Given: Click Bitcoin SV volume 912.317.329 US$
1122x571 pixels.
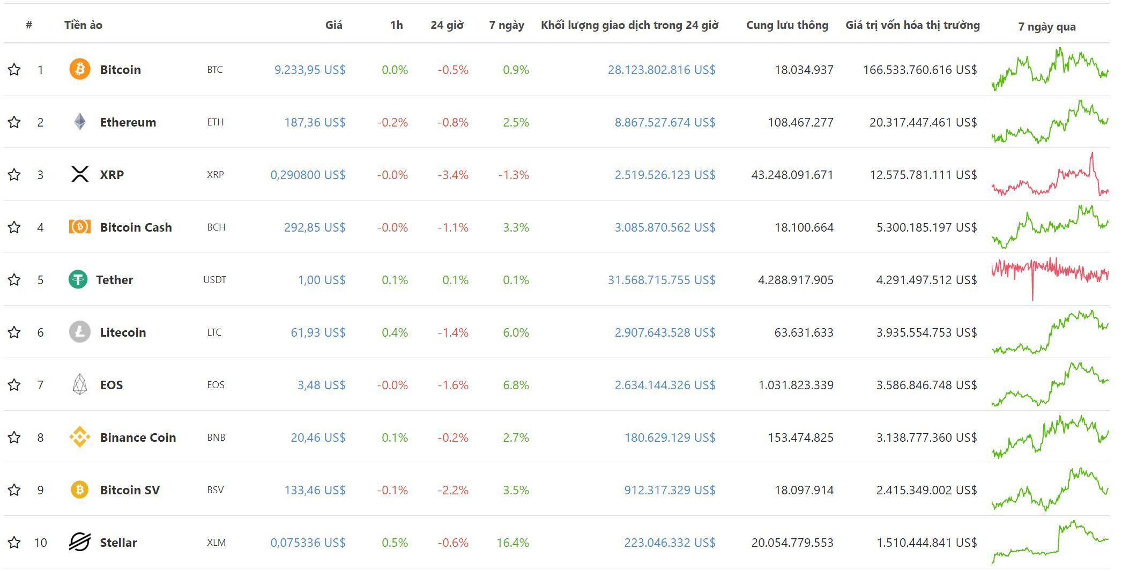Looking at the screenshot, I should pyautogui.click(x=670, y=490).
